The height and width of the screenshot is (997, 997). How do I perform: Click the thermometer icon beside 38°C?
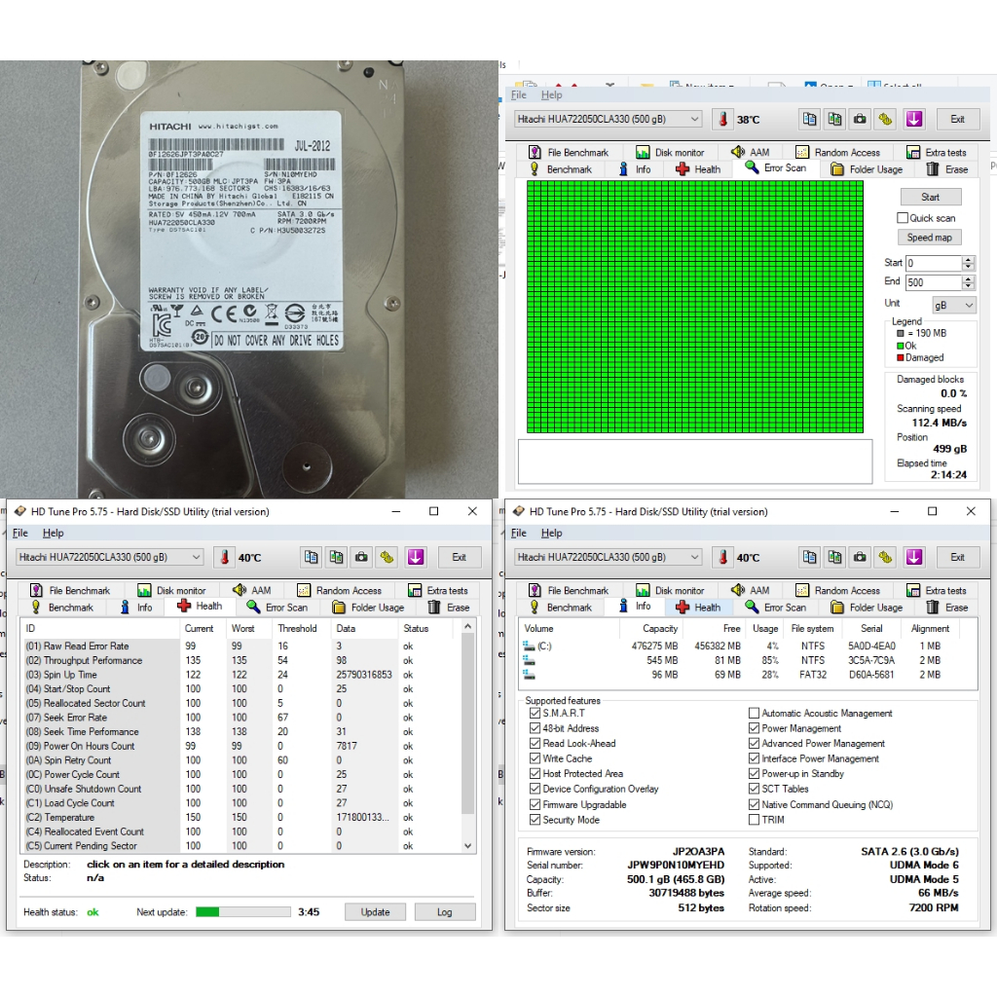(722, 119)
